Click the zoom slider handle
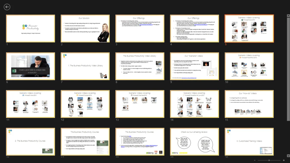The height and width of the screenshot is (163, 290). (x=269, y=160)
